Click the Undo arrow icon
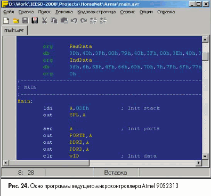211x196 pixels. 74,21
